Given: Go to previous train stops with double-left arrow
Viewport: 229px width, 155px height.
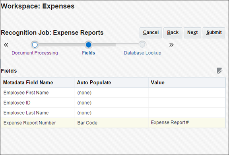Looking at the screenshot, I should (6, 45).
